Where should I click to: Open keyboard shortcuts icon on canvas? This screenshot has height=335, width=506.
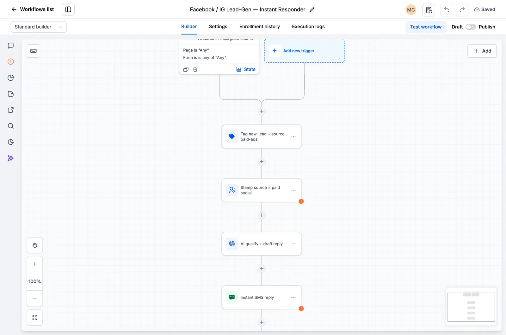(34, 51)
